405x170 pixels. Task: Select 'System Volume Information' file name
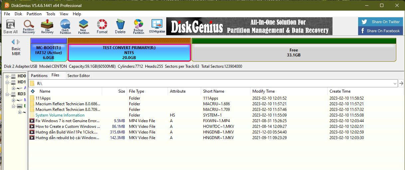point(60,115)
